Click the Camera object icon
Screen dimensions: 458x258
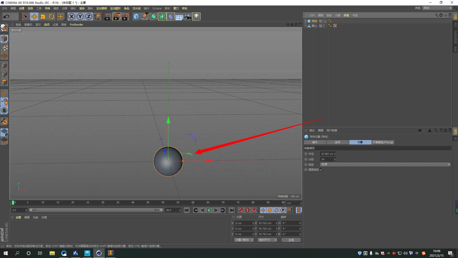[188, 17]
